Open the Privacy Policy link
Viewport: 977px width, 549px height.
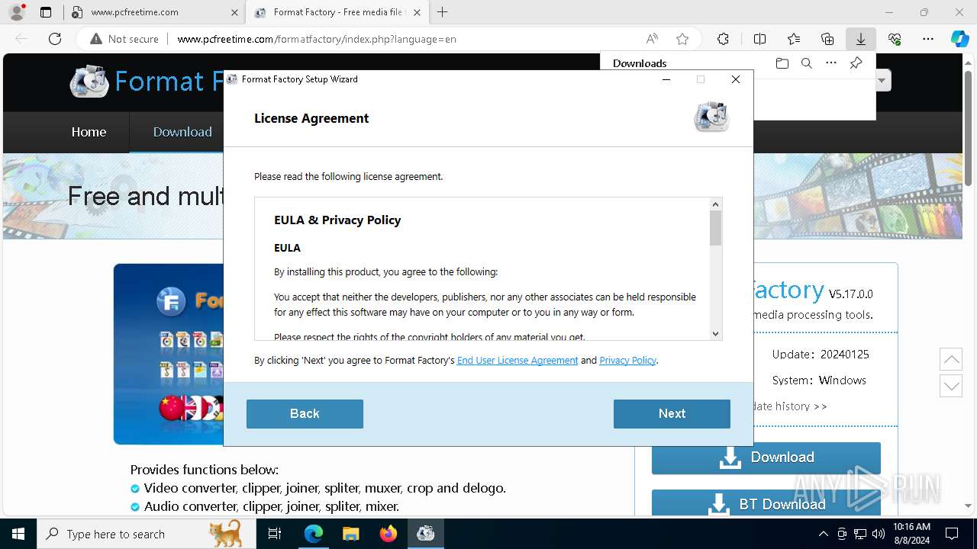click(628, 361)
